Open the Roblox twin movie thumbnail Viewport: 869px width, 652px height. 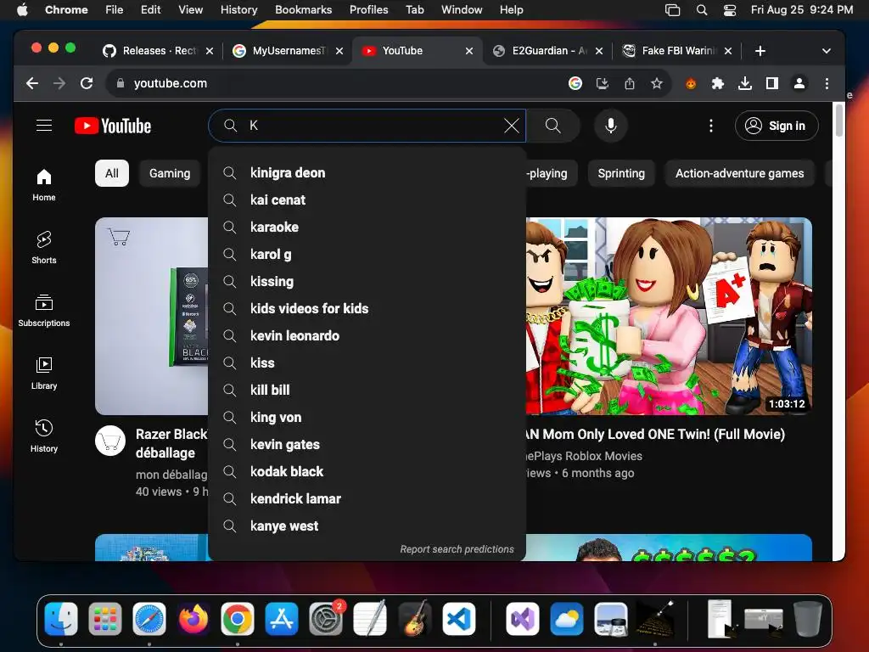669,316
